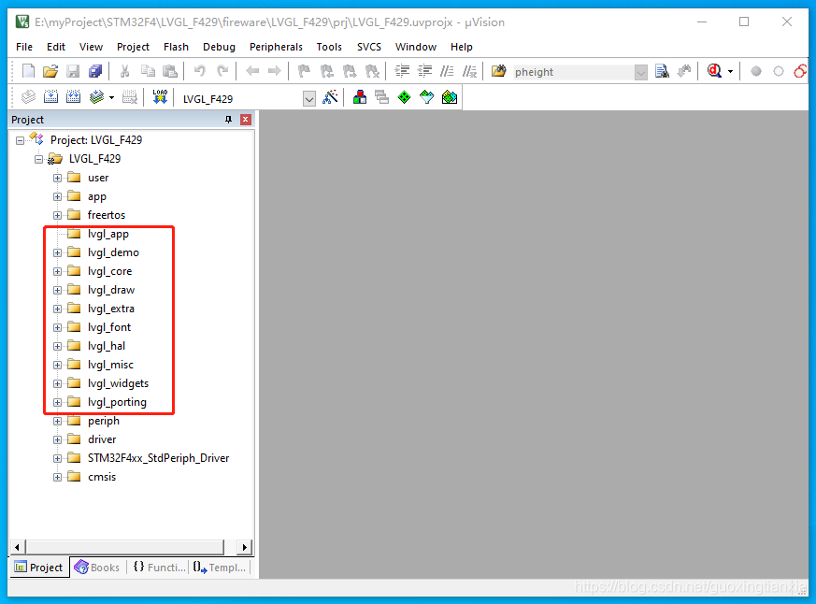Click the Enable/Disable breakpoint hollow circle icon
Viewport: 816px width, 604px height.
click(779, 71)
